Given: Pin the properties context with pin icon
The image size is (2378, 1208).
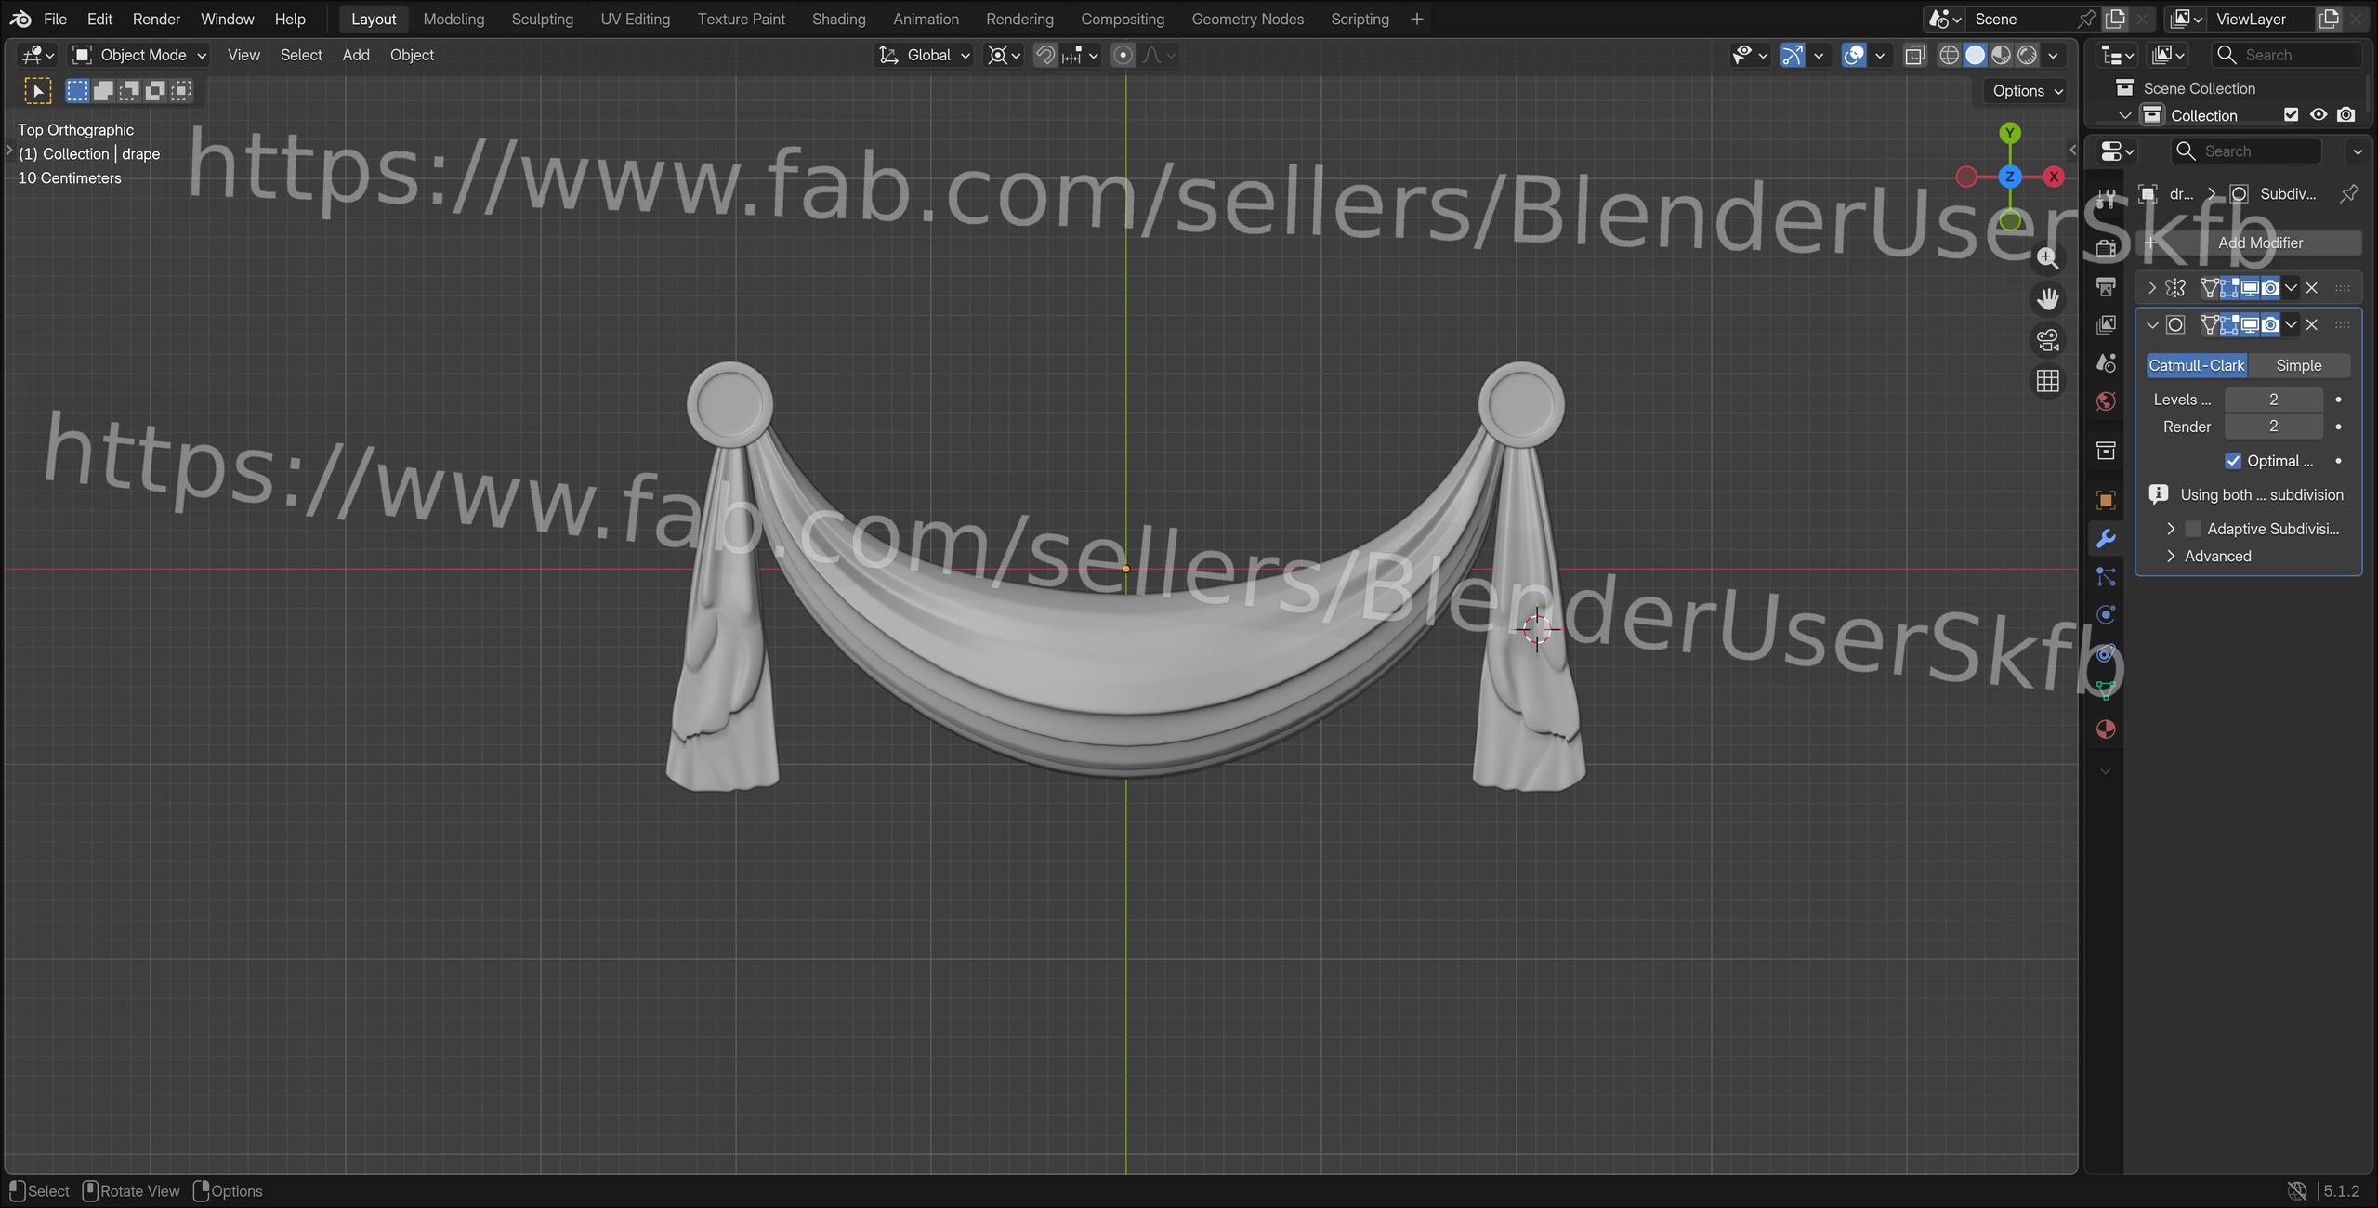Looking at the screenshot, I should point(2349,193).
